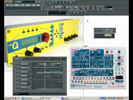
Task: Switch to FL Studio in the taskbar
Action: coord(51,98)
